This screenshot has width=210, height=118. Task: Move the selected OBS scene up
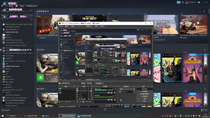66,102
